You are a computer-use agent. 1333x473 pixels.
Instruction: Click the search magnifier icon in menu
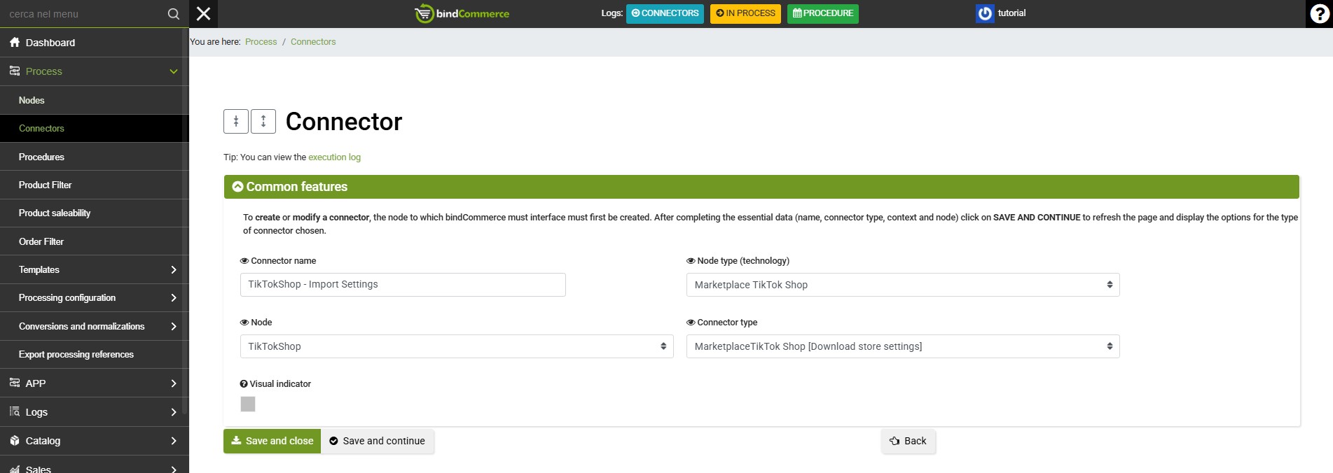(x=174, y=14)
